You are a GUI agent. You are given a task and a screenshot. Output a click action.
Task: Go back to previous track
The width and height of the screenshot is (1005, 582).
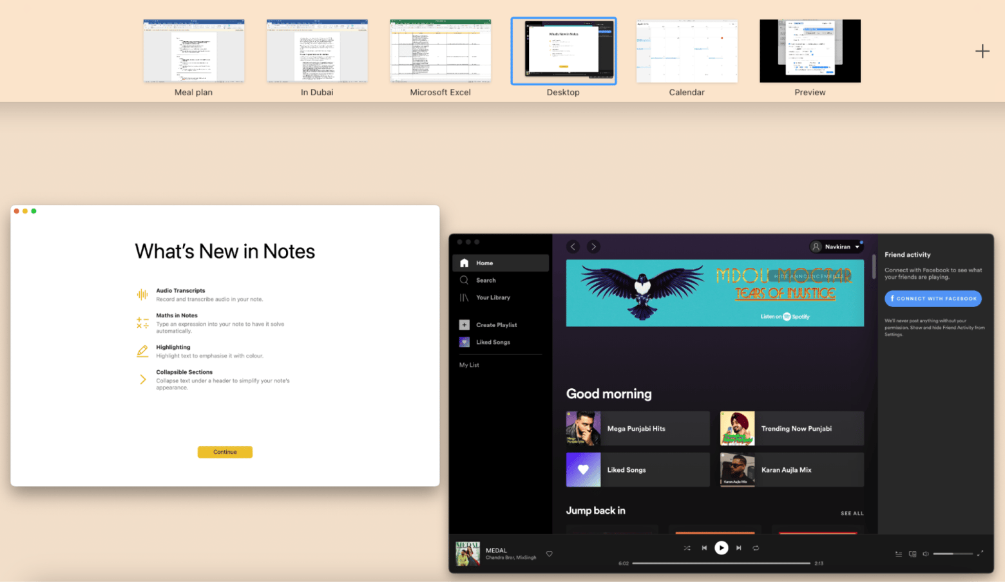pos(704,548)
